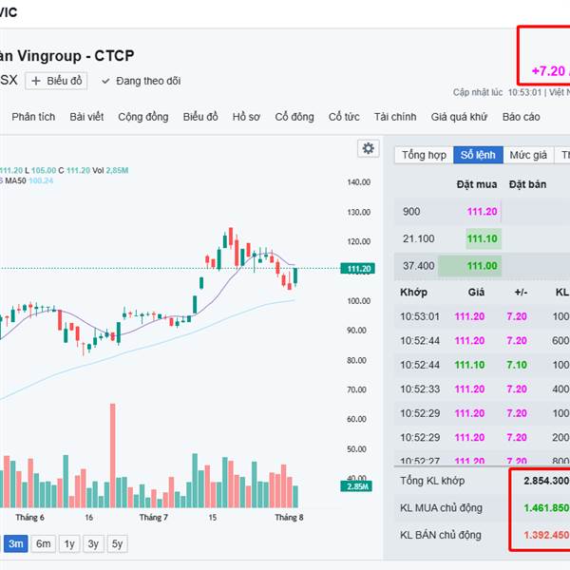570x570 pixels.
Task: Open the Hồ sơ tab
Action: pos(246,117)
